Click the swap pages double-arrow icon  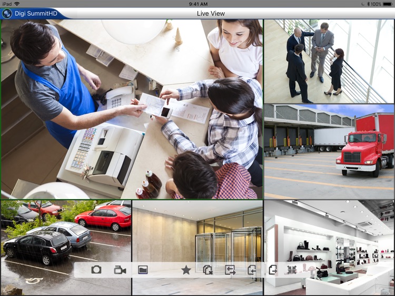point(230,270)
